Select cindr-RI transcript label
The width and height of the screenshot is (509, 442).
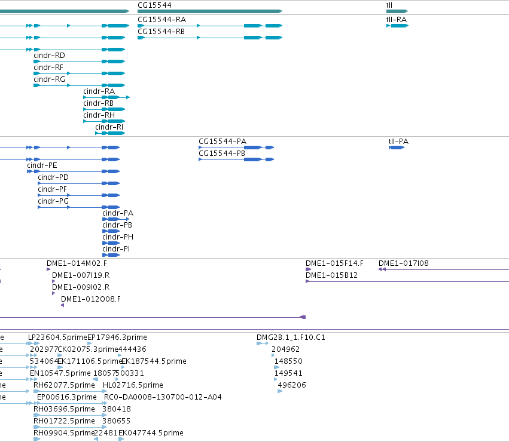tap(109, 127)
